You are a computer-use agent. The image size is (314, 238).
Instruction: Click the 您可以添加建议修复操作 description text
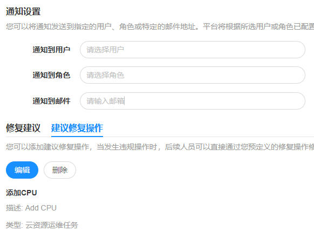pos(160,147)
